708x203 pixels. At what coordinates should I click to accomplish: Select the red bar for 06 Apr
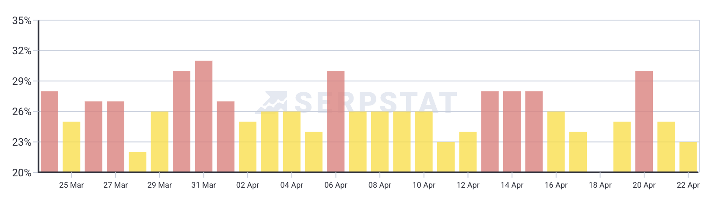click(x=336, y=121)
